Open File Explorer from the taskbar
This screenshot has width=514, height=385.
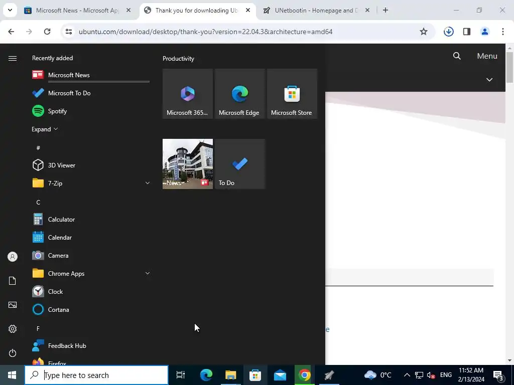[x=231, y=375]
